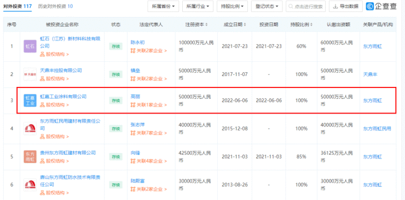This screenshot has width=405, height=200.
Task: Open legal representative 向锋 profile
Action: point(135,153)
